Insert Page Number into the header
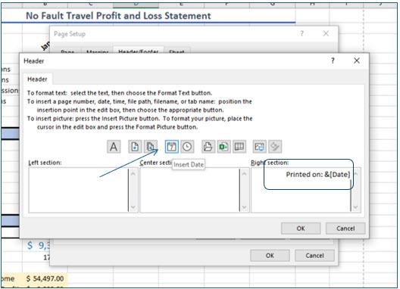 pos(135,147)
